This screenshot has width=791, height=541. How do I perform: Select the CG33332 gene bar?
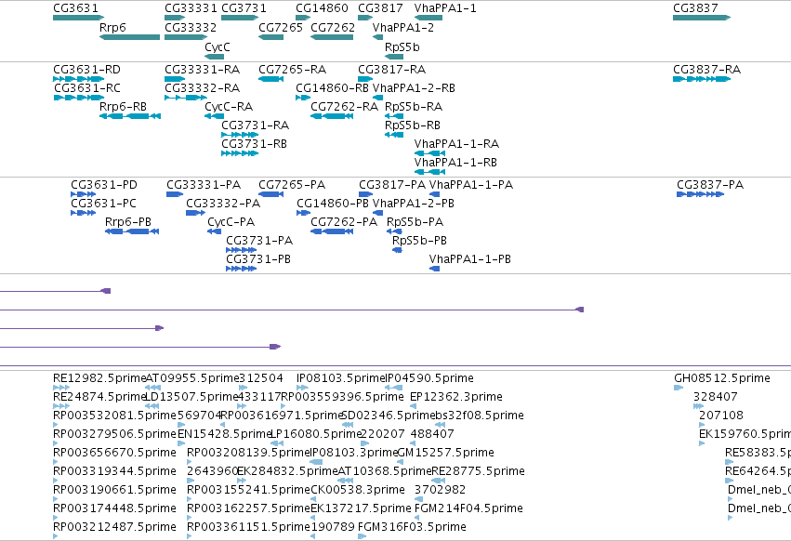coord(186,37)
